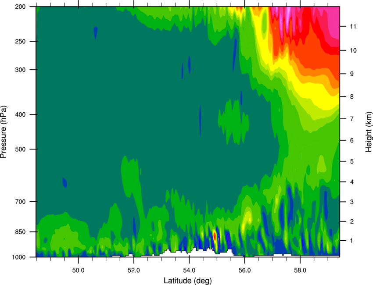Click the Pressure (hPa) axis title

4,132
